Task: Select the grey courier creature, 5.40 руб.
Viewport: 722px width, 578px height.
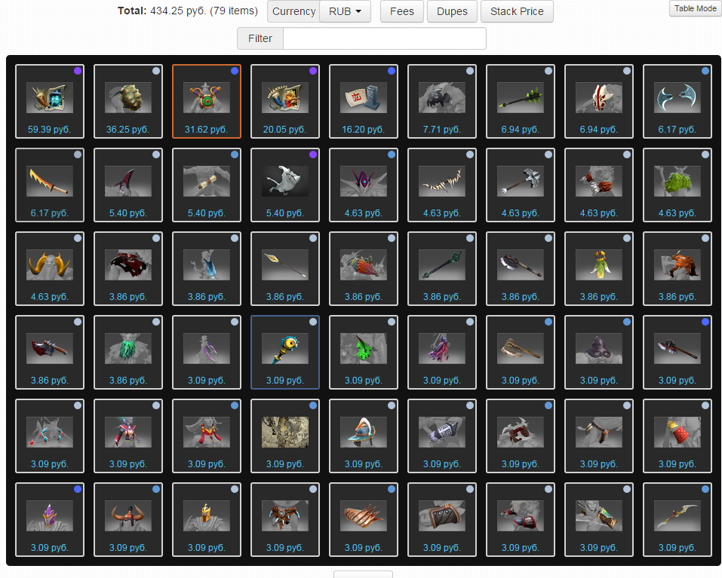Action: (285, 185)
